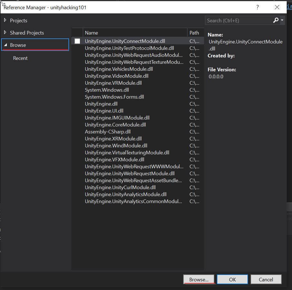Open the search options dropdown arrow
This screenshot has height=290, width=292.
pyautogui.click(x=282, y=20)
